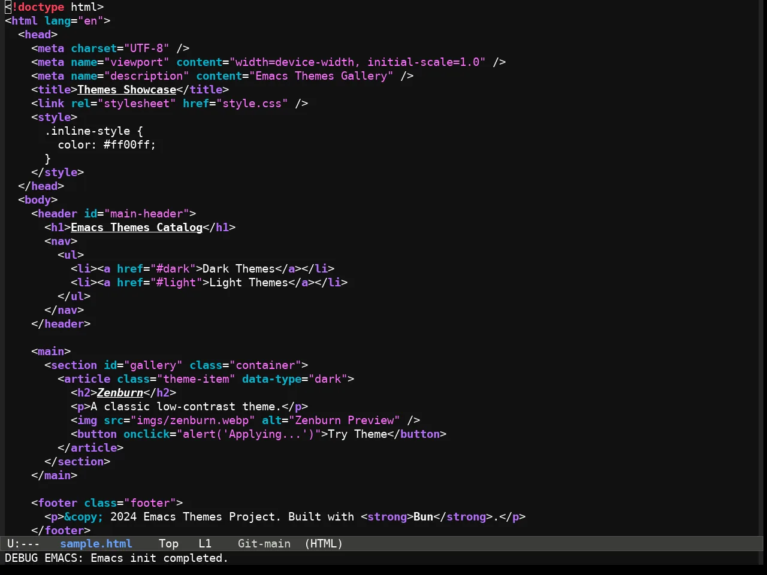Click the opening <body> tag
Screen dimensions: 767x575
(38, 200)
